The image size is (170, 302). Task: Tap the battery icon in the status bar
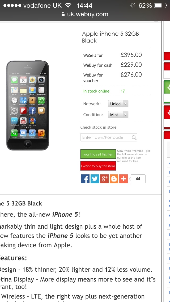coord(160,6)
